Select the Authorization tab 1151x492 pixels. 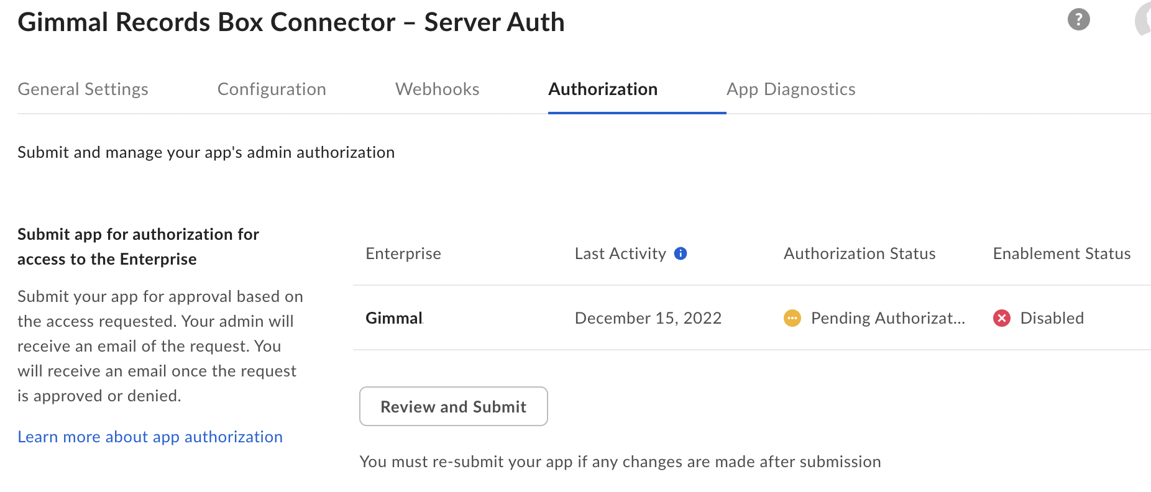[602, 89]
